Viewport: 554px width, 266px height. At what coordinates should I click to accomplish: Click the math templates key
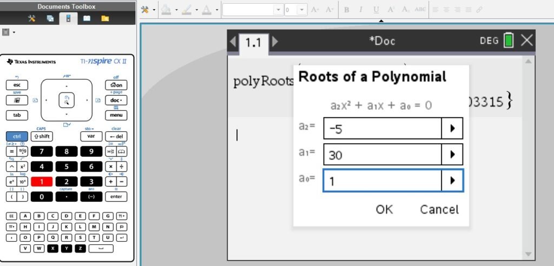[110, 151]
